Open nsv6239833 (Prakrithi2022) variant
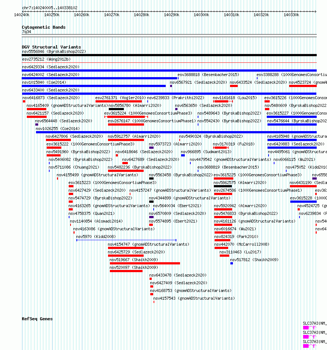Image resolution: width=327 pixels, height=350 pixels. pyautogui.click(x=176, y=98)
